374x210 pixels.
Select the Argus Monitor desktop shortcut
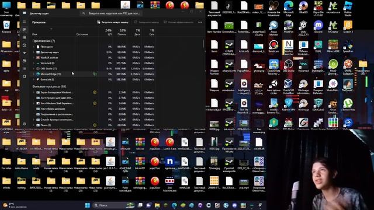pyautogui.click(x=273, y=27)
